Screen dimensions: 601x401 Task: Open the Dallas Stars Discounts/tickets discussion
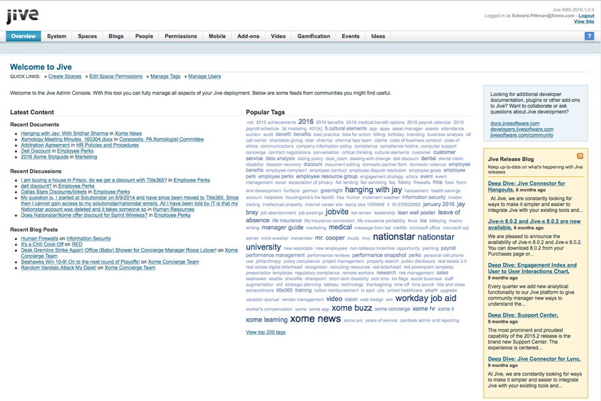(53, 191)
